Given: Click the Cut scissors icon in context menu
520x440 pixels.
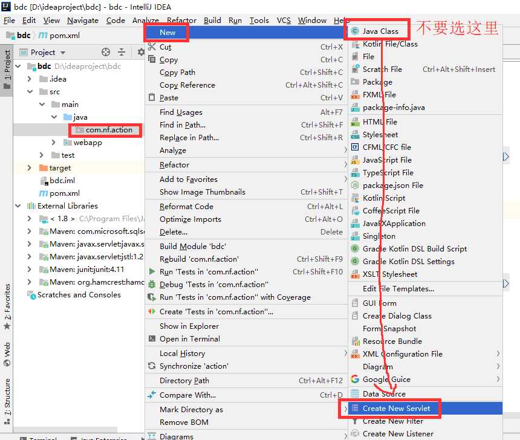Looking at the screenshot, I should (x=152, y=47).
